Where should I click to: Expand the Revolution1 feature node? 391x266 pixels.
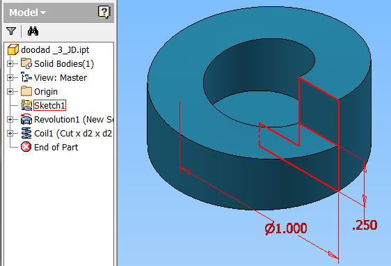coord(10,120)
